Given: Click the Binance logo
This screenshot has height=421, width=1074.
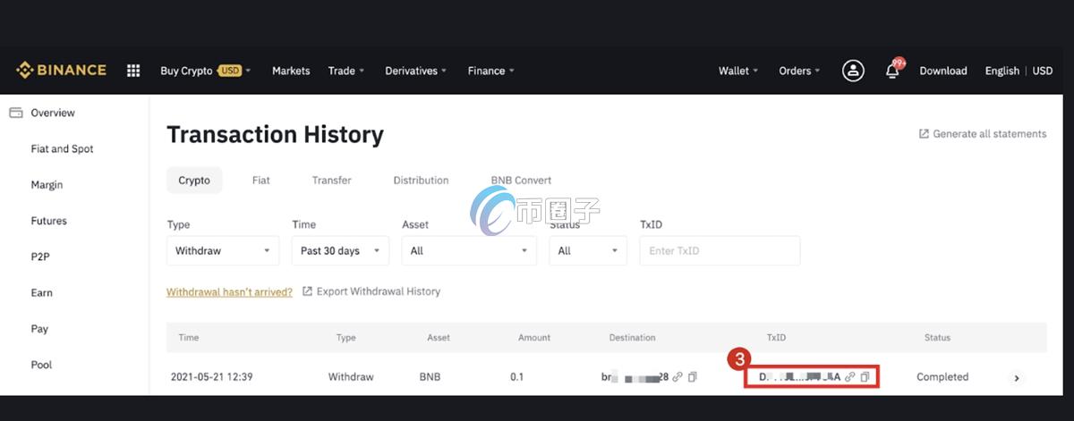Looking at the screenshot, I should point(61,71).
